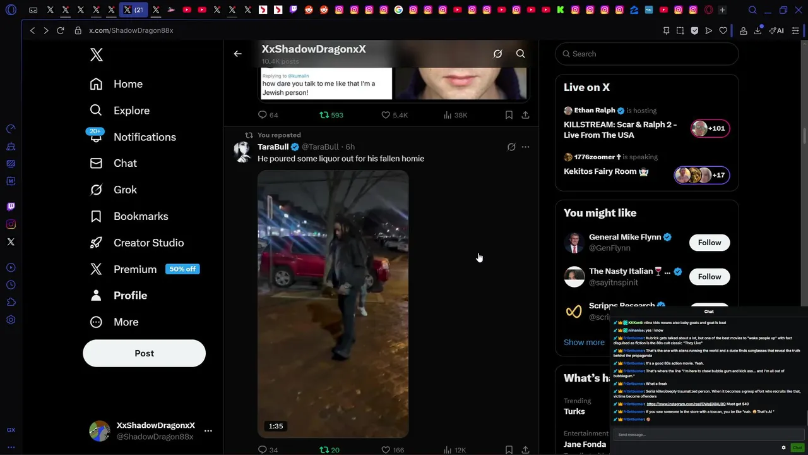The image size is (808, 455).
Task: Switch to the Twitch browser tab
Action: [294, 10]
